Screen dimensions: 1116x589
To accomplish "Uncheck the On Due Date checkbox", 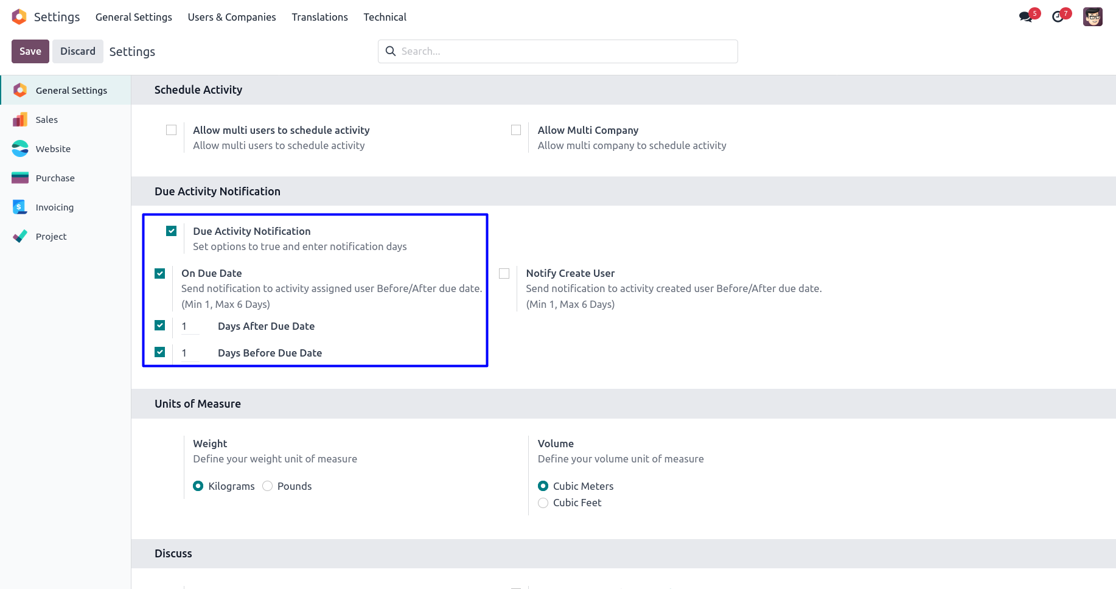I will [160, 274].
